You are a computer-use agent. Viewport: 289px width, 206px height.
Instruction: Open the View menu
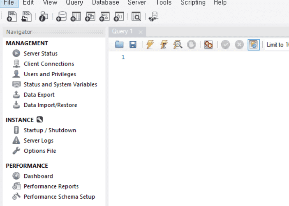click(x=50, y=2)
